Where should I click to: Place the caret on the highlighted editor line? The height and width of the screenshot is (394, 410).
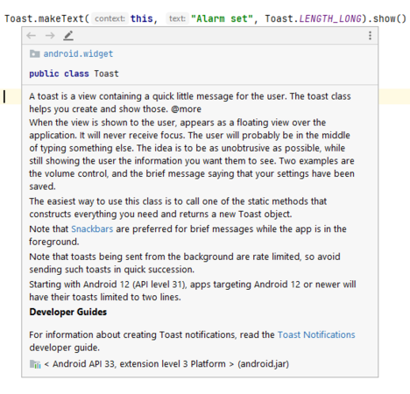pyautogui.click(x=11, y=96)
